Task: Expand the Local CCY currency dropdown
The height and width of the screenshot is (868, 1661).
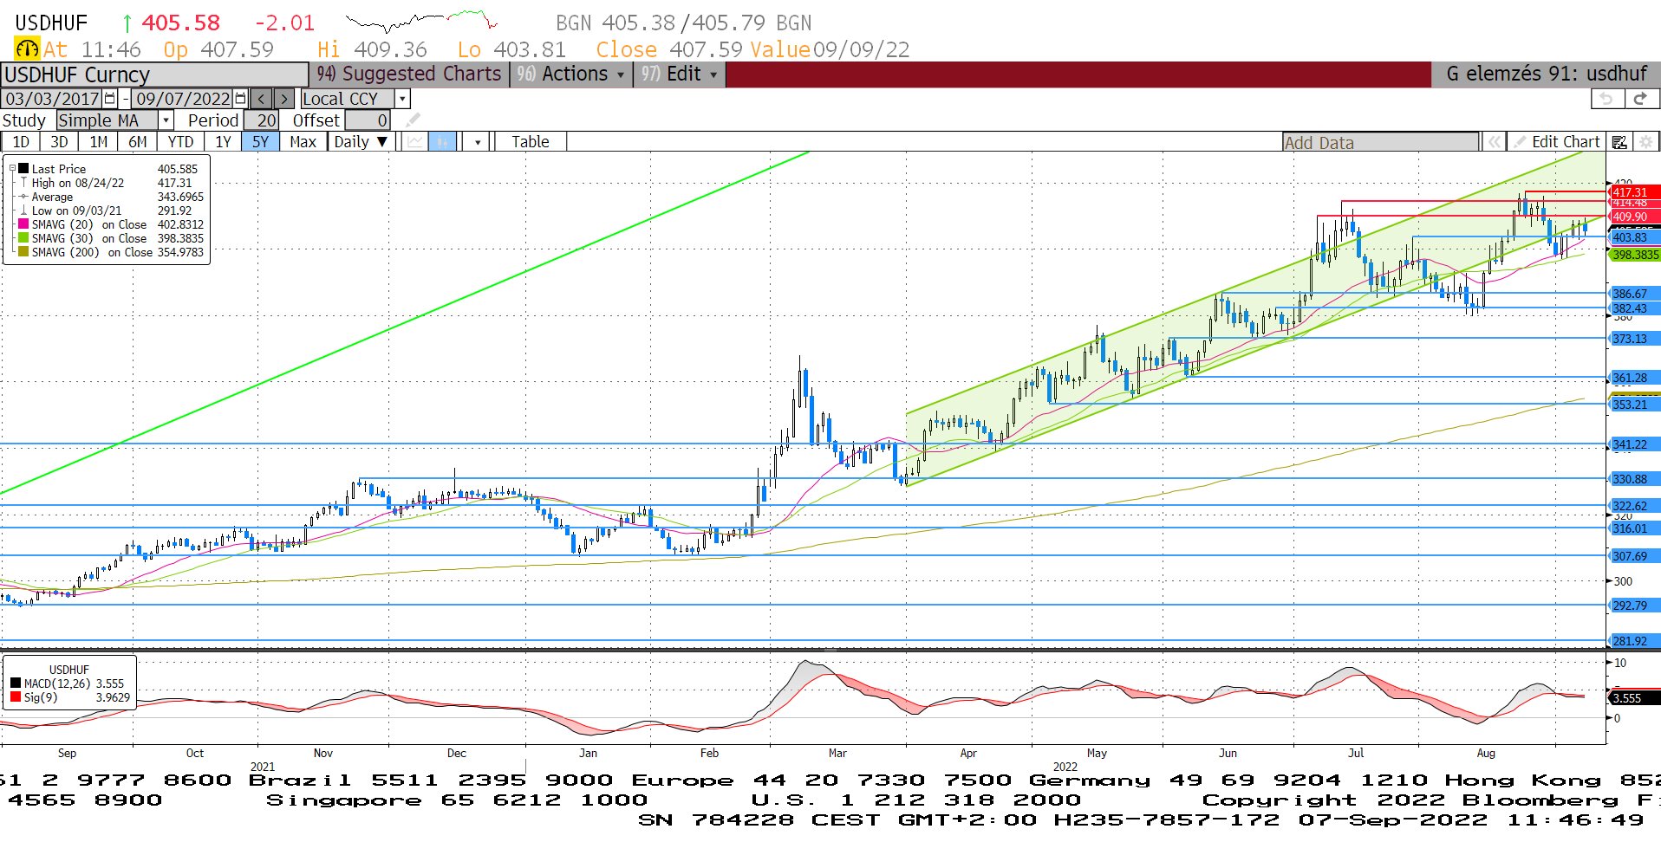Action: tap(402, 99)
